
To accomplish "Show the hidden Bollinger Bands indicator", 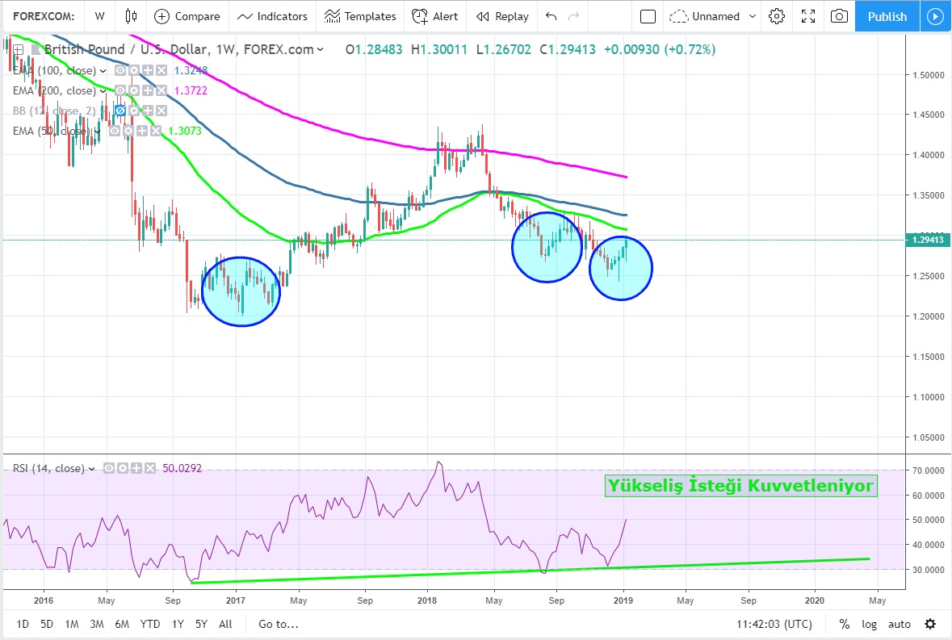I will [120, 111].
